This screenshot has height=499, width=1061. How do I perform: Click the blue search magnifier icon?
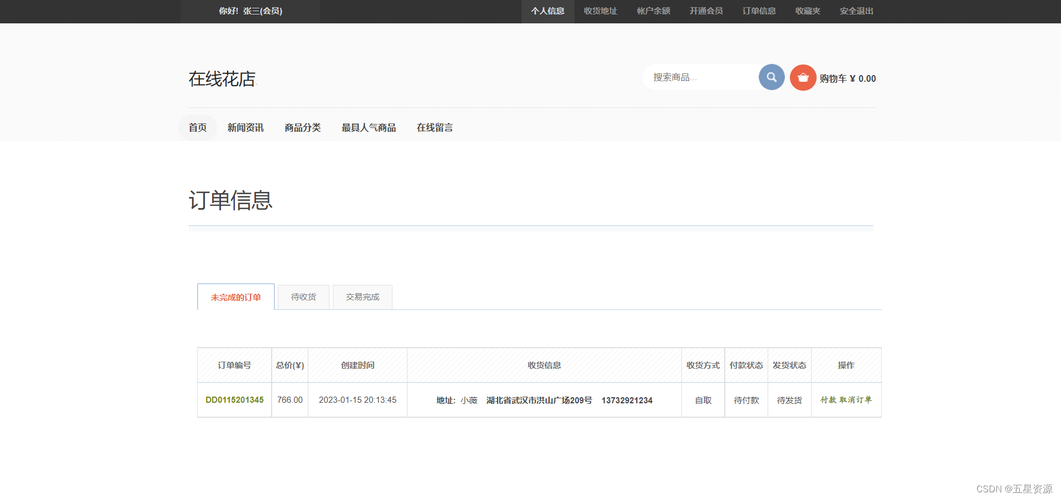tap(772, 77)
